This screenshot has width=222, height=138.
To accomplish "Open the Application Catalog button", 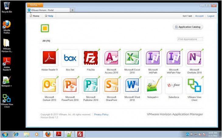I will click(188, 27).
